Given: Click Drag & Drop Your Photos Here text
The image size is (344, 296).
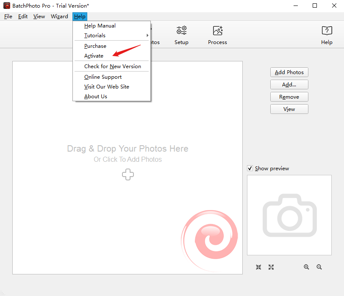Looking at the screenshot, I should coord(128,149).
